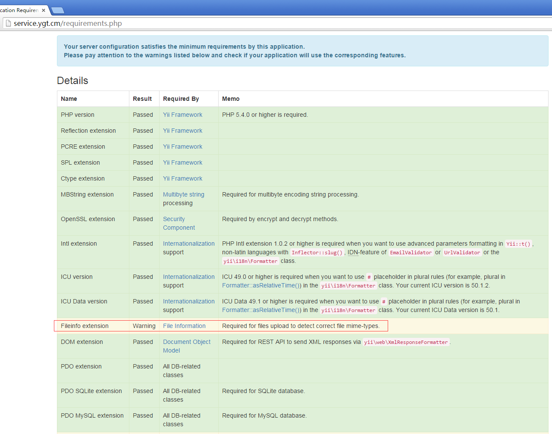Close the Application Requirements tab
The width and height of the screenshot is (552, 434).
tap(44, 10)
